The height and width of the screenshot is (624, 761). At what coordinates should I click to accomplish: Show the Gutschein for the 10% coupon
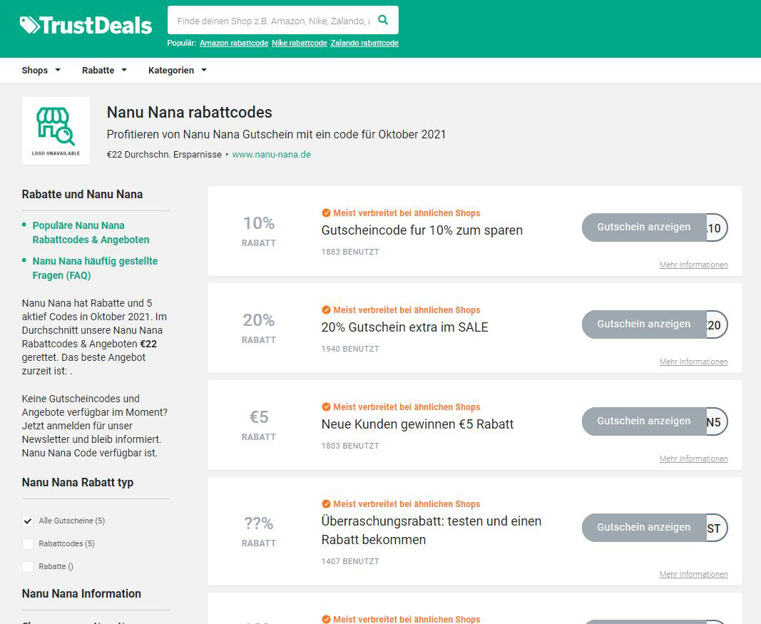coord(643,227)
